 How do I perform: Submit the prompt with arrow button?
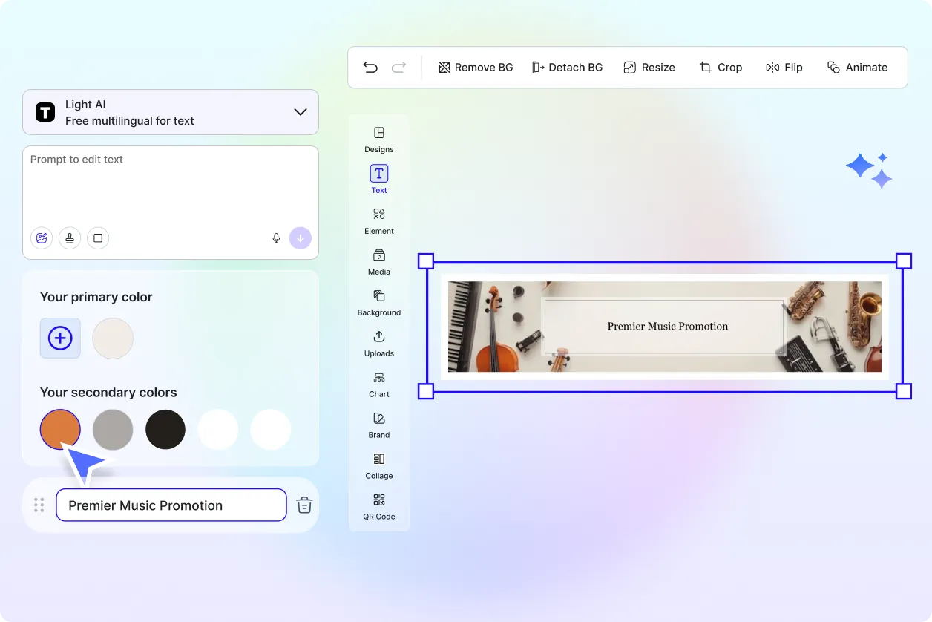301,238
